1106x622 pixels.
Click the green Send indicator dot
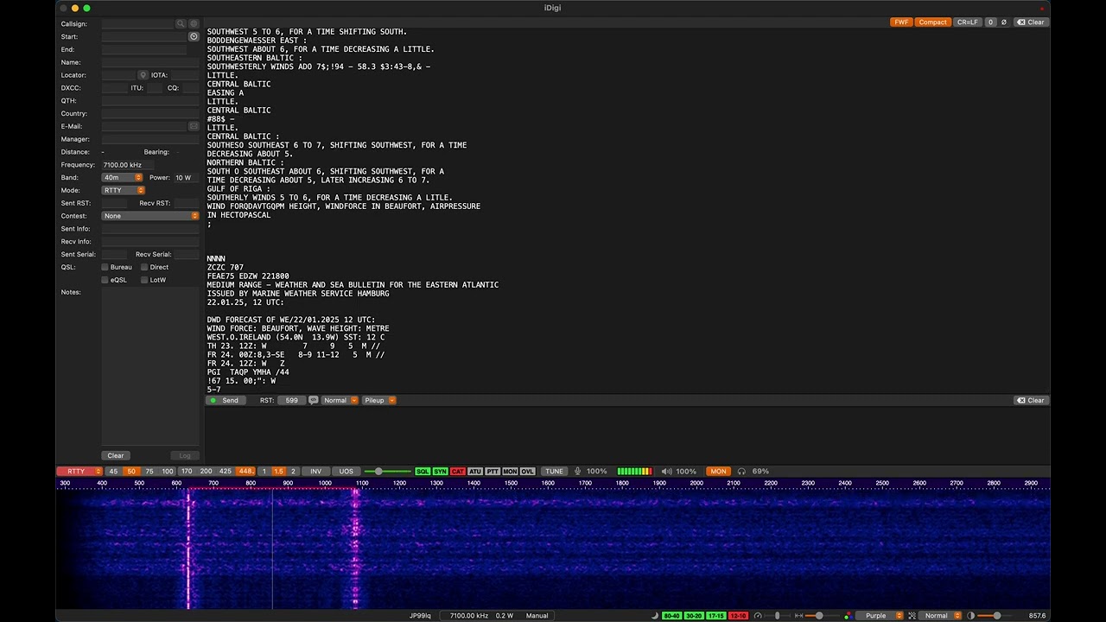[213, 400]
